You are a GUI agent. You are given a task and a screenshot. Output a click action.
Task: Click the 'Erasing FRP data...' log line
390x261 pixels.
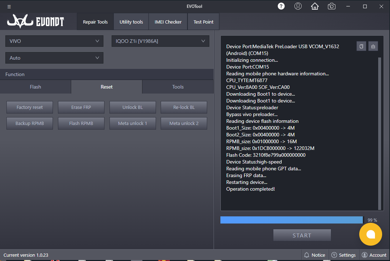246,175
